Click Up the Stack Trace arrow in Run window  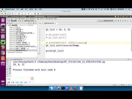click(x=10, y=62)
